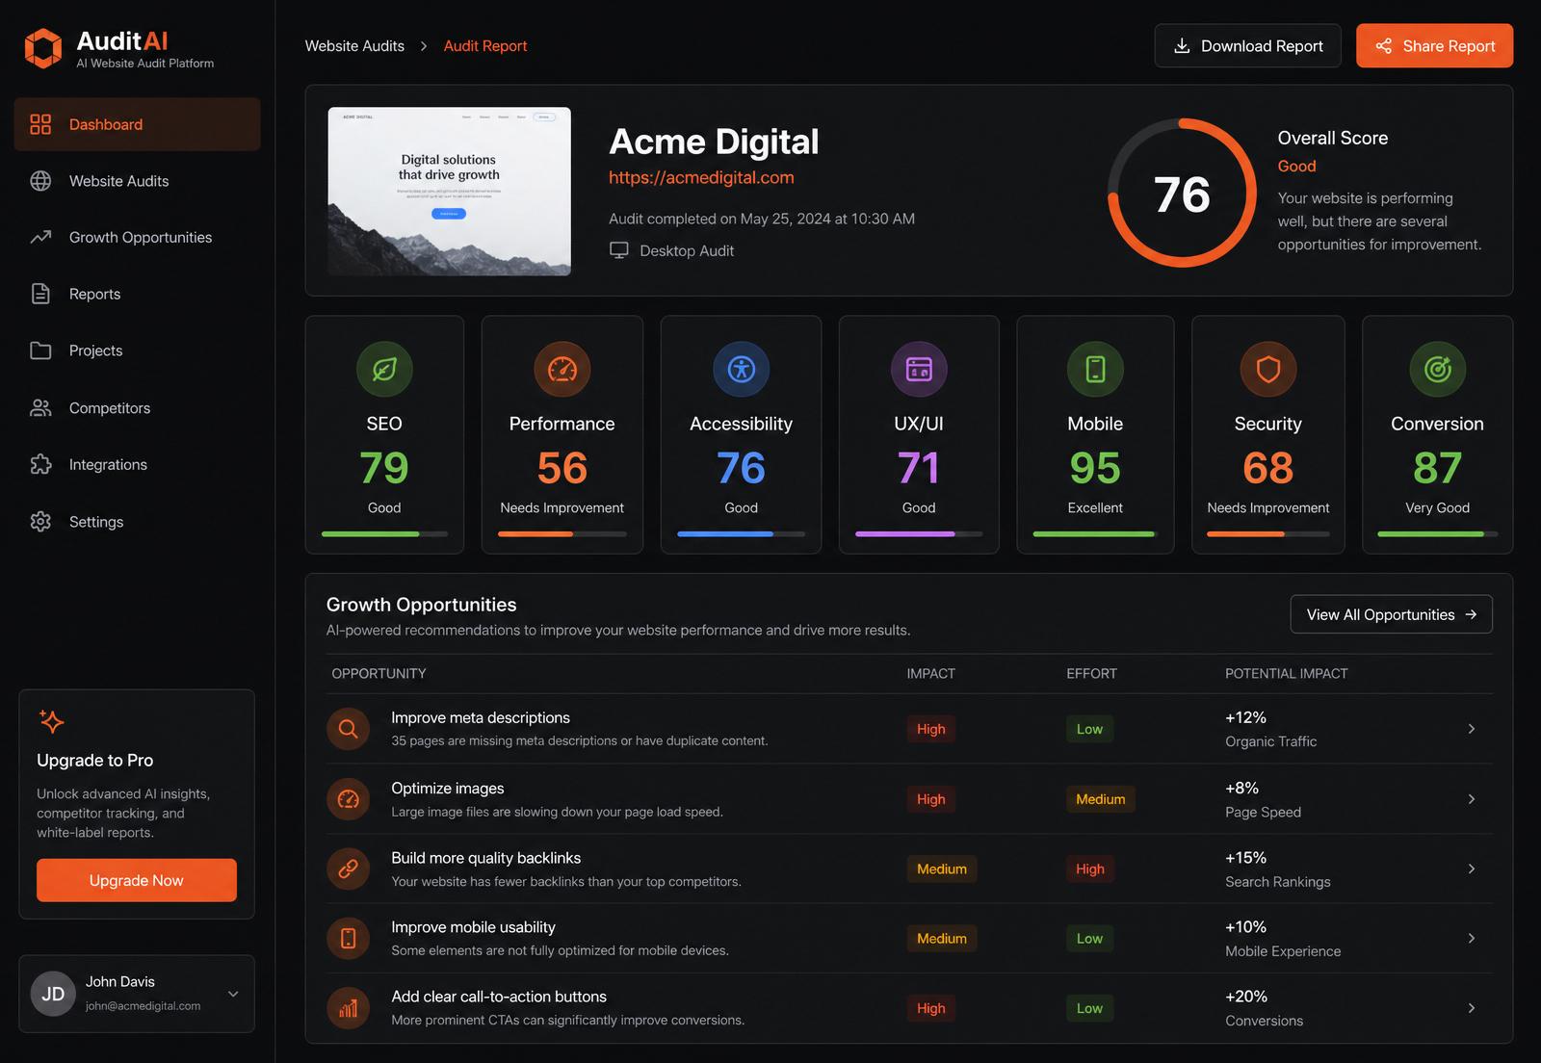The height and width of the screenshot is (1063, 1541).
Task: Click the High effort badge for backlinks
Action: (1089, 869)
